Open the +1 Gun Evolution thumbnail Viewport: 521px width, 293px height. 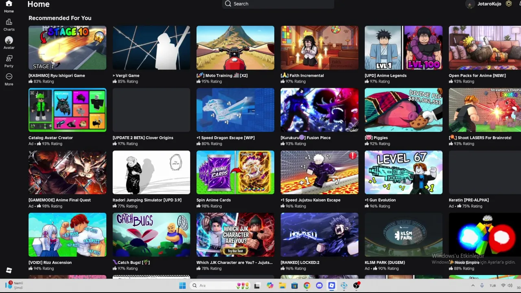pyautogui.click(x=403, y=172)
